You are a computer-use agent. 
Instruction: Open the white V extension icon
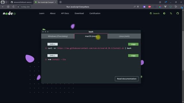(x=165, y=7)
